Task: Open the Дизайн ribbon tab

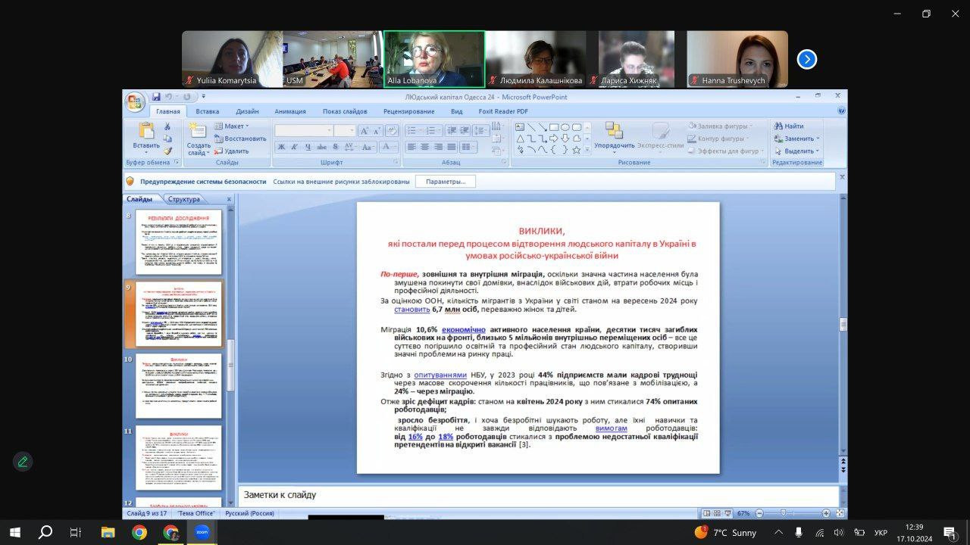Action: [247, 111]
